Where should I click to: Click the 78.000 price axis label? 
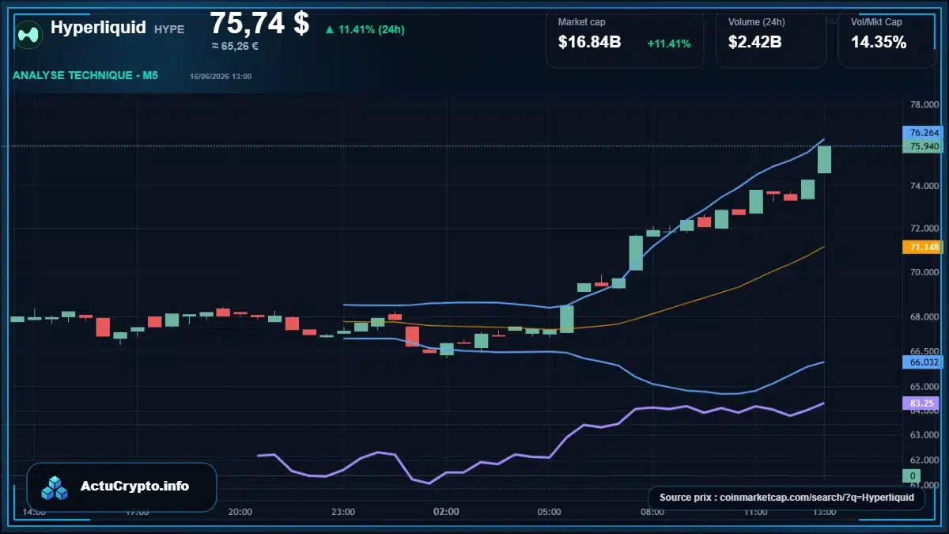tap(924, 105)
